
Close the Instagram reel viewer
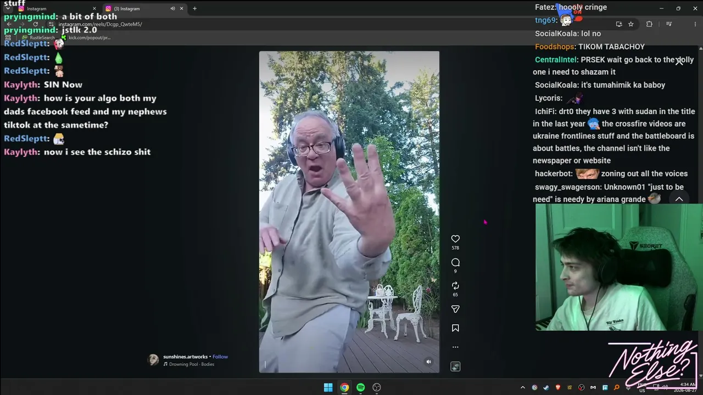(x=679, y=61)
